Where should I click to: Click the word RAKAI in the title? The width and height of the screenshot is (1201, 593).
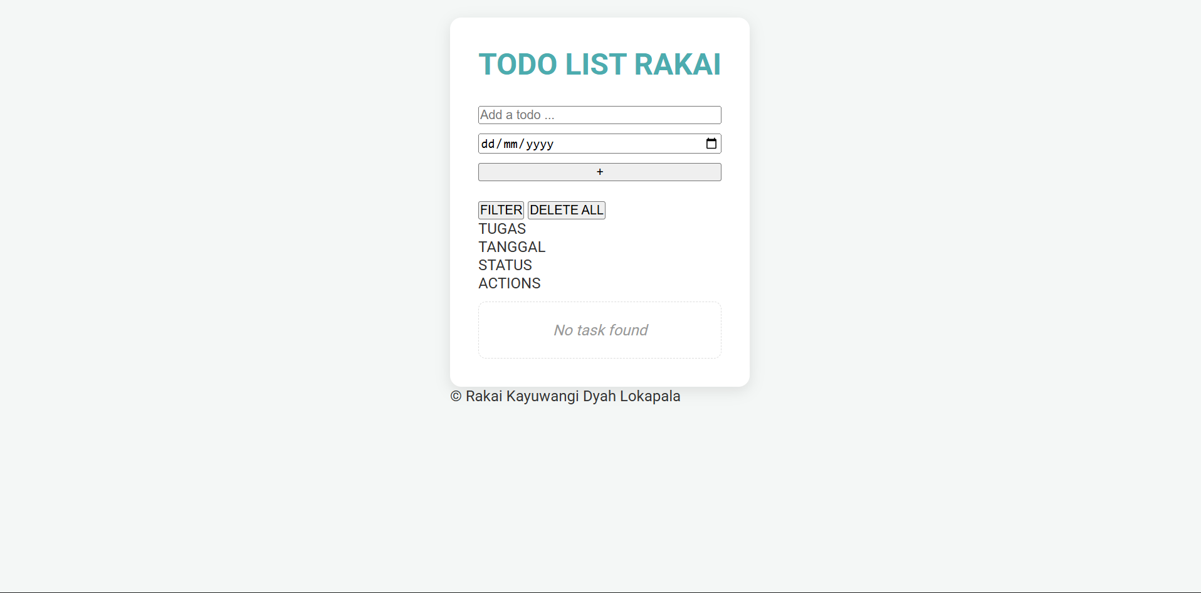pos(677,65)
